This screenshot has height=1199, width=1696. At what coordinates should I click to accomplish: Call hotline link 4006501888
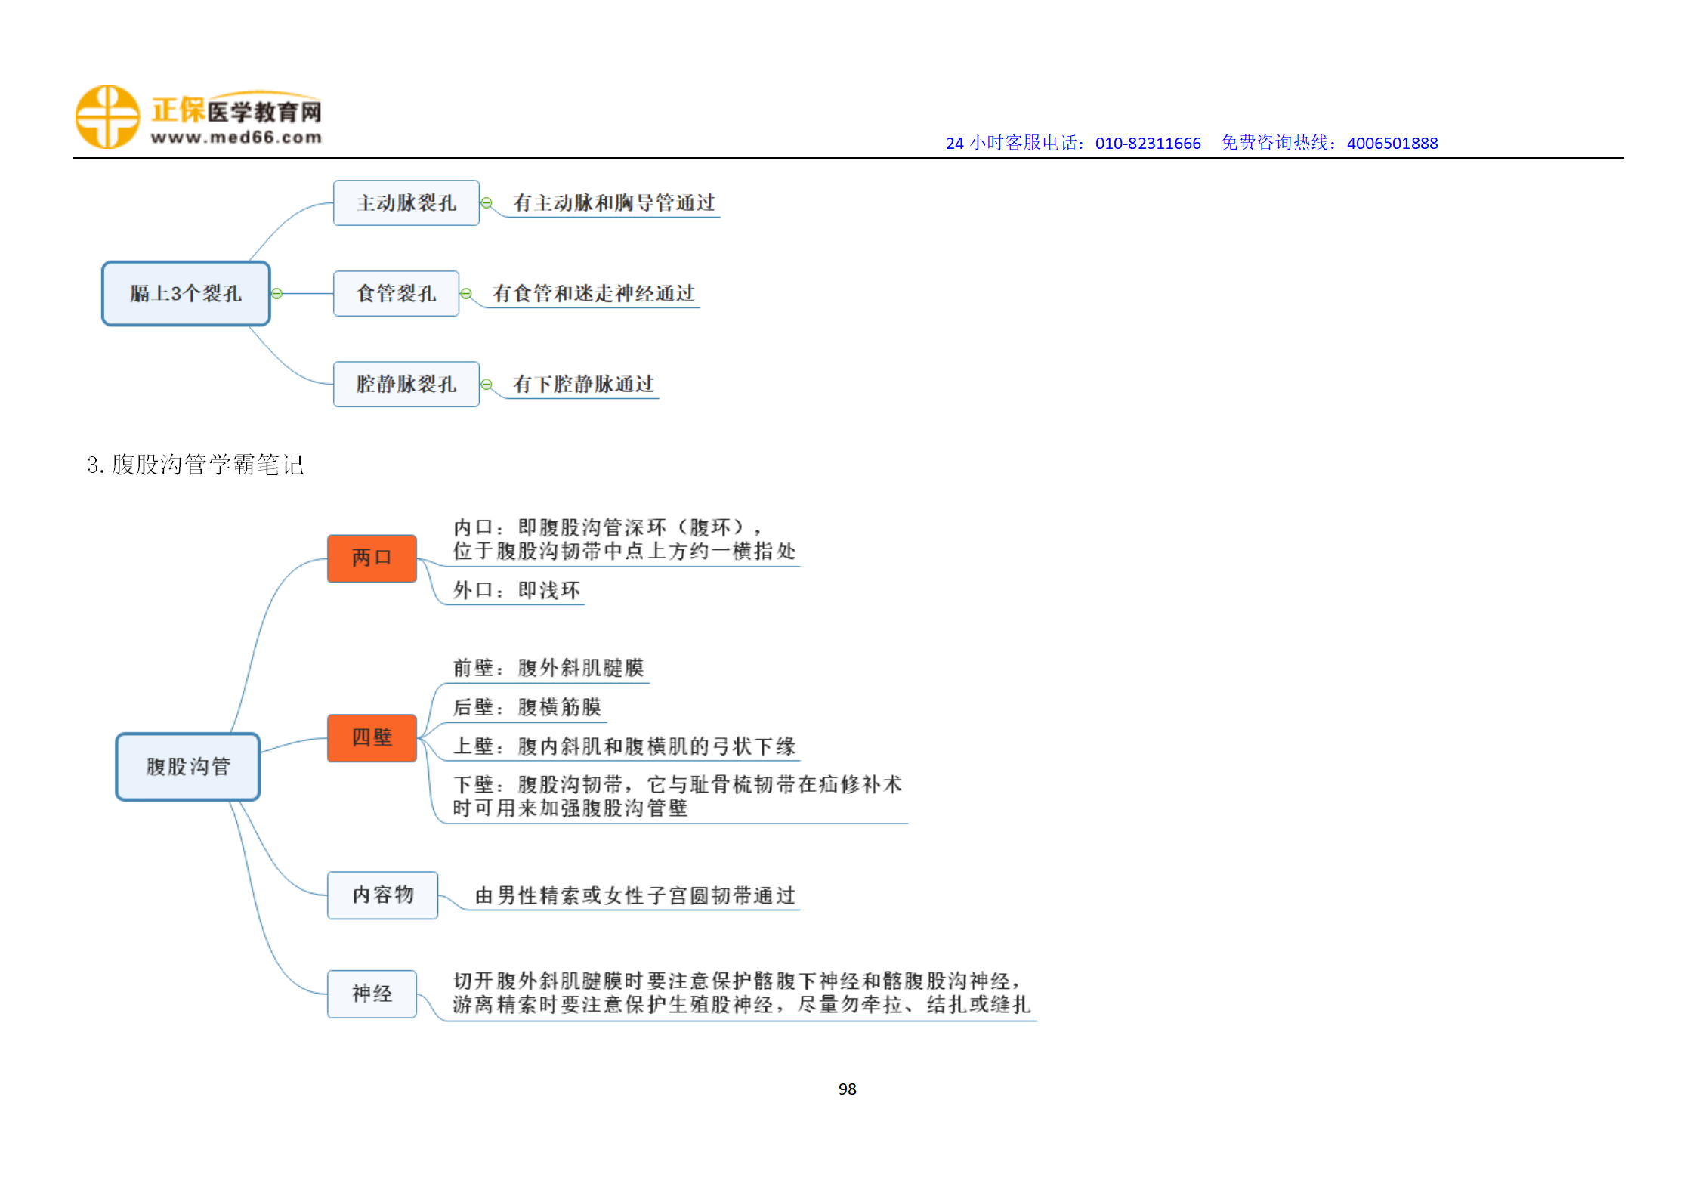tap(1392, 142)
